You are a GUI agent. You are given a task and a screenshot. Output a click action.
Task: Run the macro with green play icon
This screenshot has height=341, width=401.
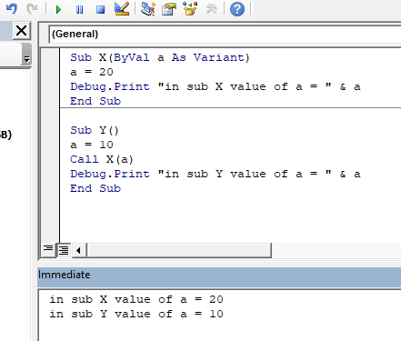(x=58, y=9)
